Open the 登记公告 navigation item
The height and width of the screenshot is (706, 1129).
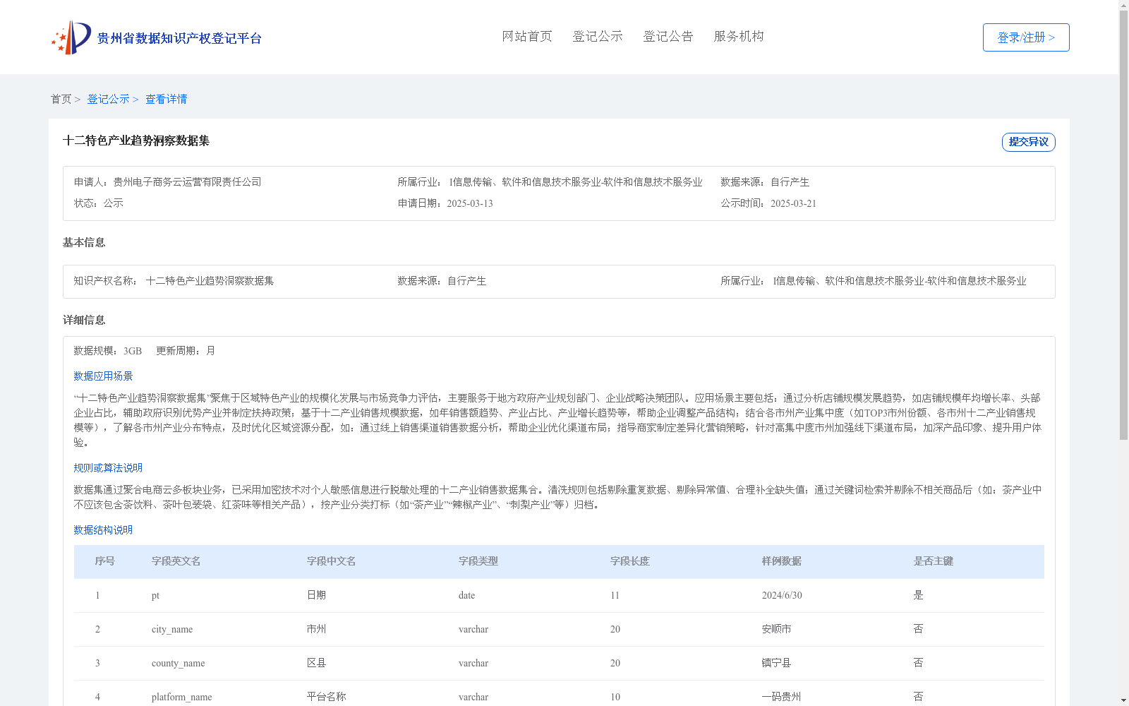point(668,37)
